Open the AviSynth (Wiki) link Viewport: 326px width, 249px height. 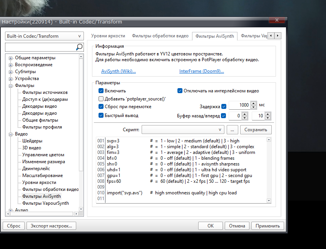(x=119, y=71)
